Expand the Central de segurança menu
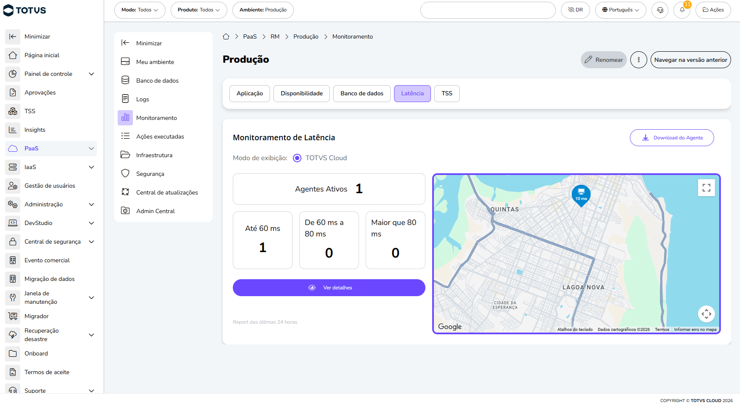This screenshot has width=742, height=408. tap(91, 241)
